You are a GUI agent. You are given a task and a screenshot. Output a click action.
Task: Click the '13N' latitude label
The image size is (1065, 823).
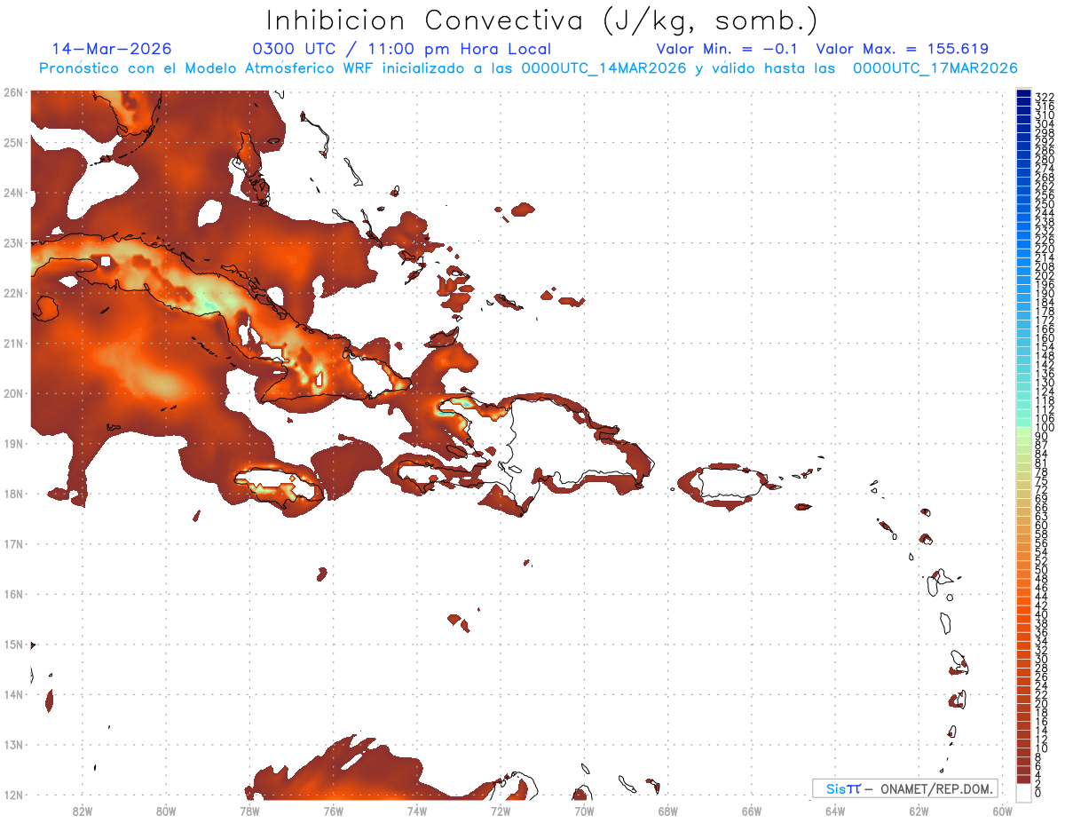[12, 745]
